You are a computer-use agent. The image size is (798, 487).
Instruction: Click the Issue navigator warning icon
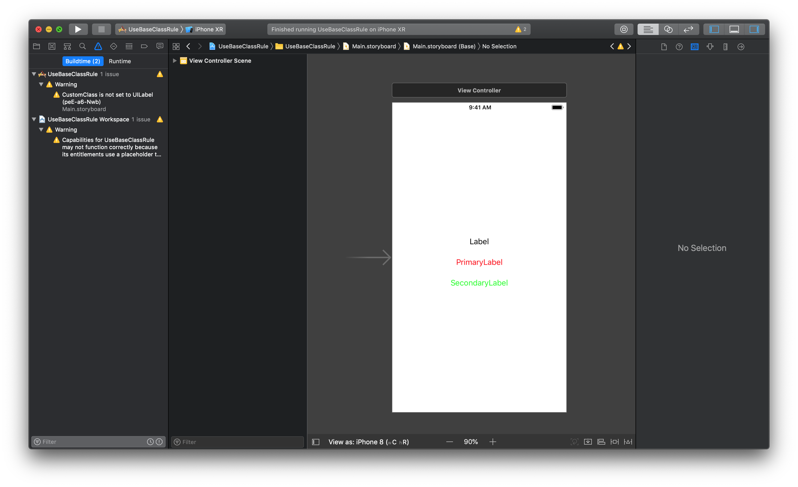[x=97, y=46]
